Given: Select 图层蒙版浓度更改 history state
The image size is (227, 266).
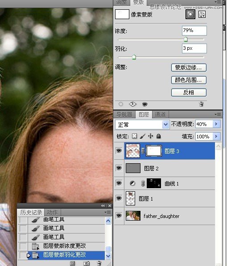Looking at the screenshot, I should coord(66,246).
